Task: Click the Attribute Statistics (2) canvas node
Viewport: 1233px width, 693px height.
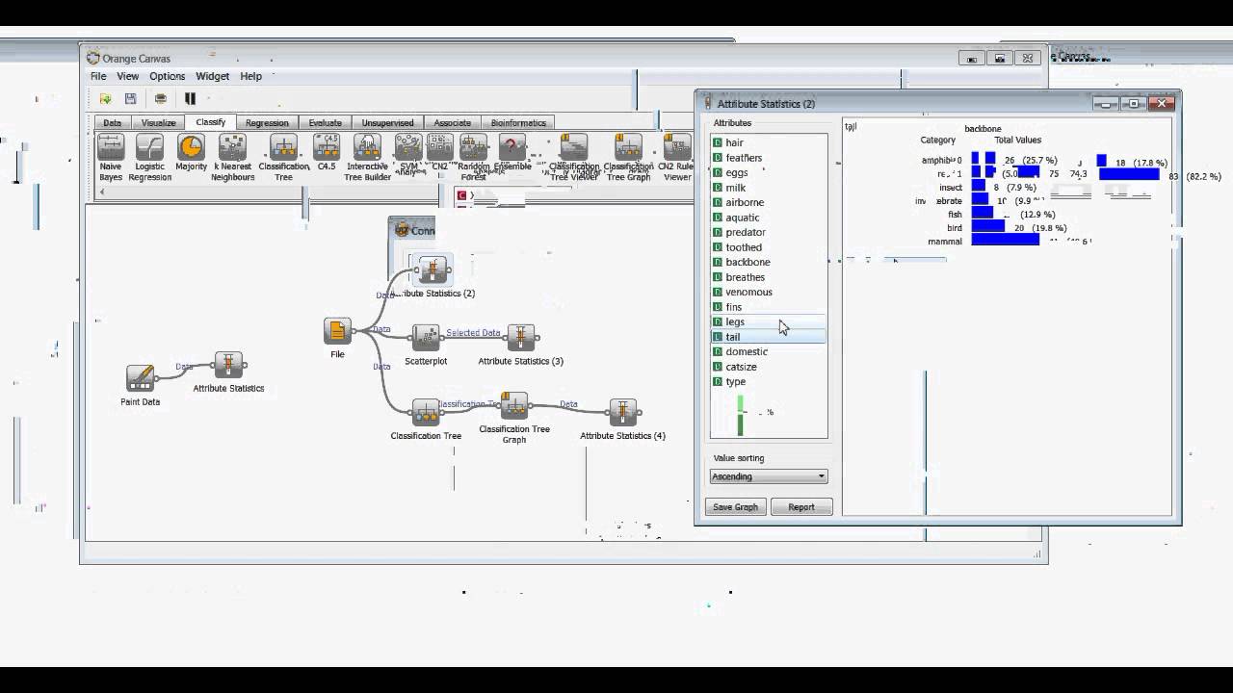Action: pyautogui.click(x=433, y=269)
